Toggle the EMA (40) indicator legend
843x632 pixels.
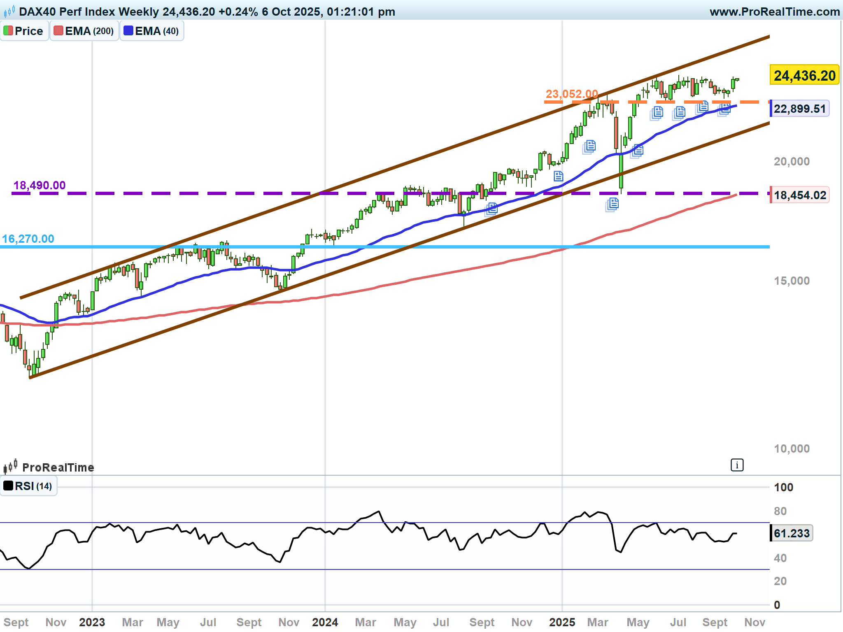pyautogui.click(x=151, y=31)
